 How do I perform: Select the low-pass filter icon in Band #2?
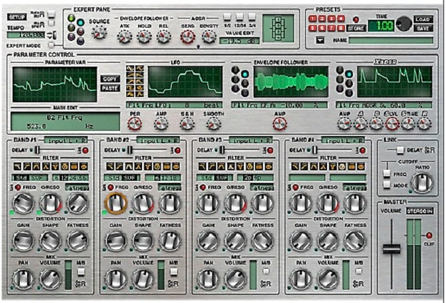click(x=110, y=166)
